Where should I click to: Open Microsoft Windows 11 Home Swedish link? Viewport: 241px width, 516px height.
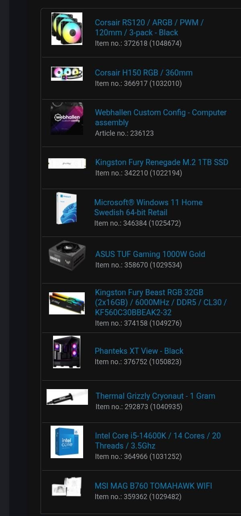pyautogui.click(x=148, y=208)
